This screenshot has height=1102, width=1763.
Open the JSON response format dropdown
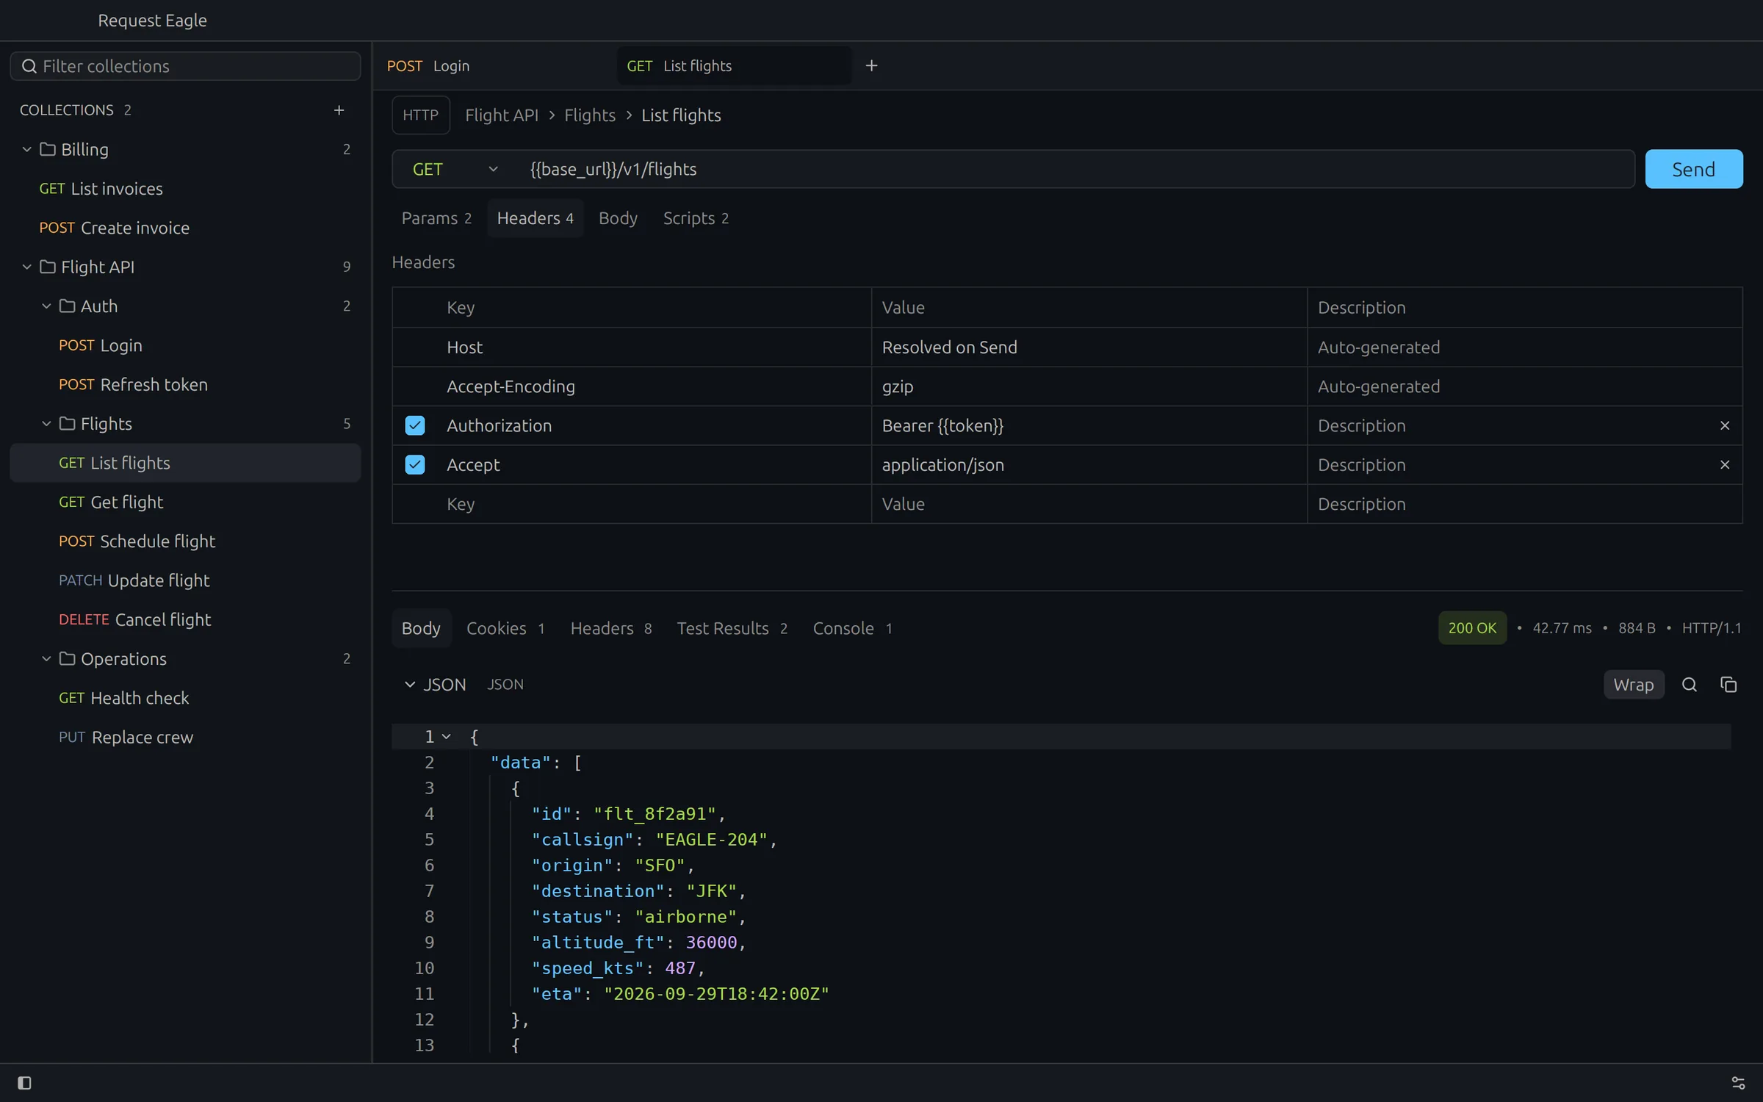point(435,685)
